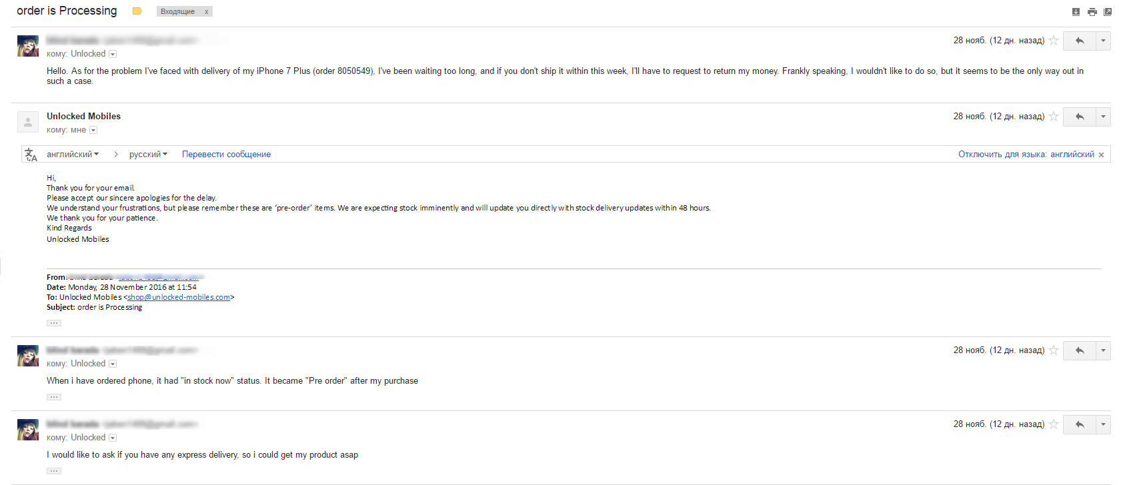Click "Перевести сообщение" translate link
This screenshot has height=485, width=1137.
[226, 155]
